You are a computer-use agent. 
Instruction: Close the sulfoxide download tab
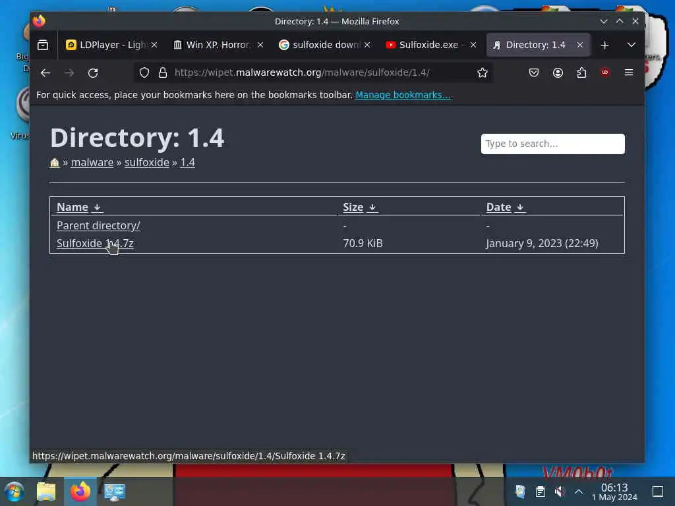click(x=367, y=45)
